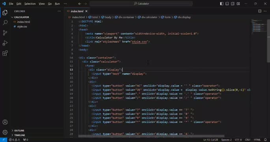Image resolution: width=270 pixels, height=142 pixels.
Task: Open style.css in the Explorer
Action: click(x=22, y=26)
